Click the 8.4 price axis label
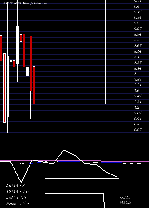 tap(137, 57)
